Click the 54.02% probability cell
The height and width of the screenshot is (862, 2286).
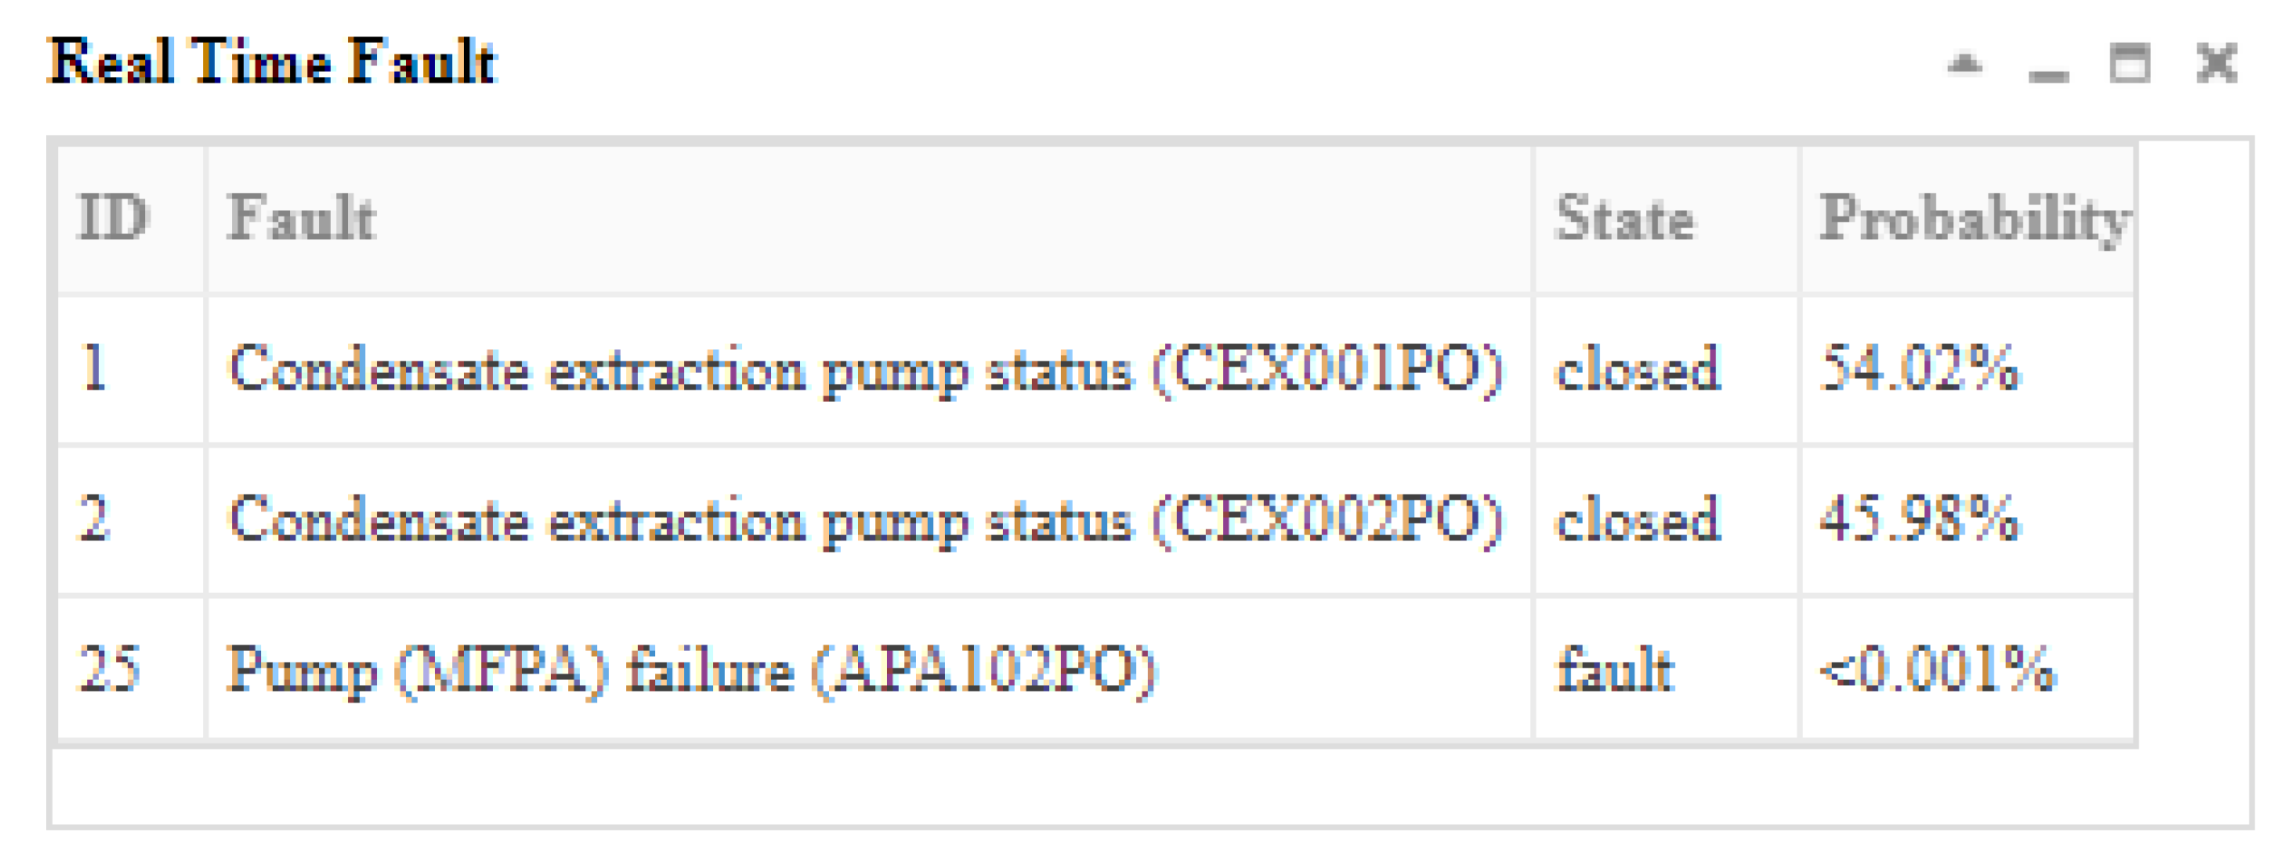1919,369
